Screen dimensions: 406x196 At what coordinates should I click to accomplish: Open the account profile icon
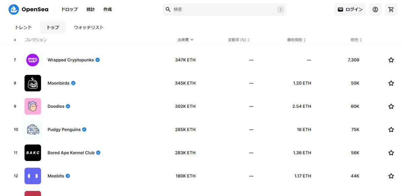(x=375, y=9)
